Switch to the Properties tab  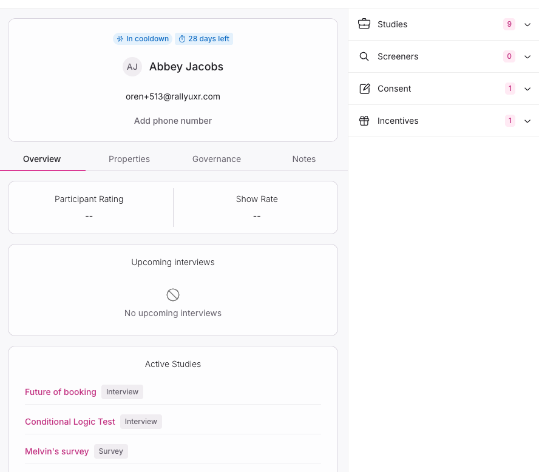point(129,159)
